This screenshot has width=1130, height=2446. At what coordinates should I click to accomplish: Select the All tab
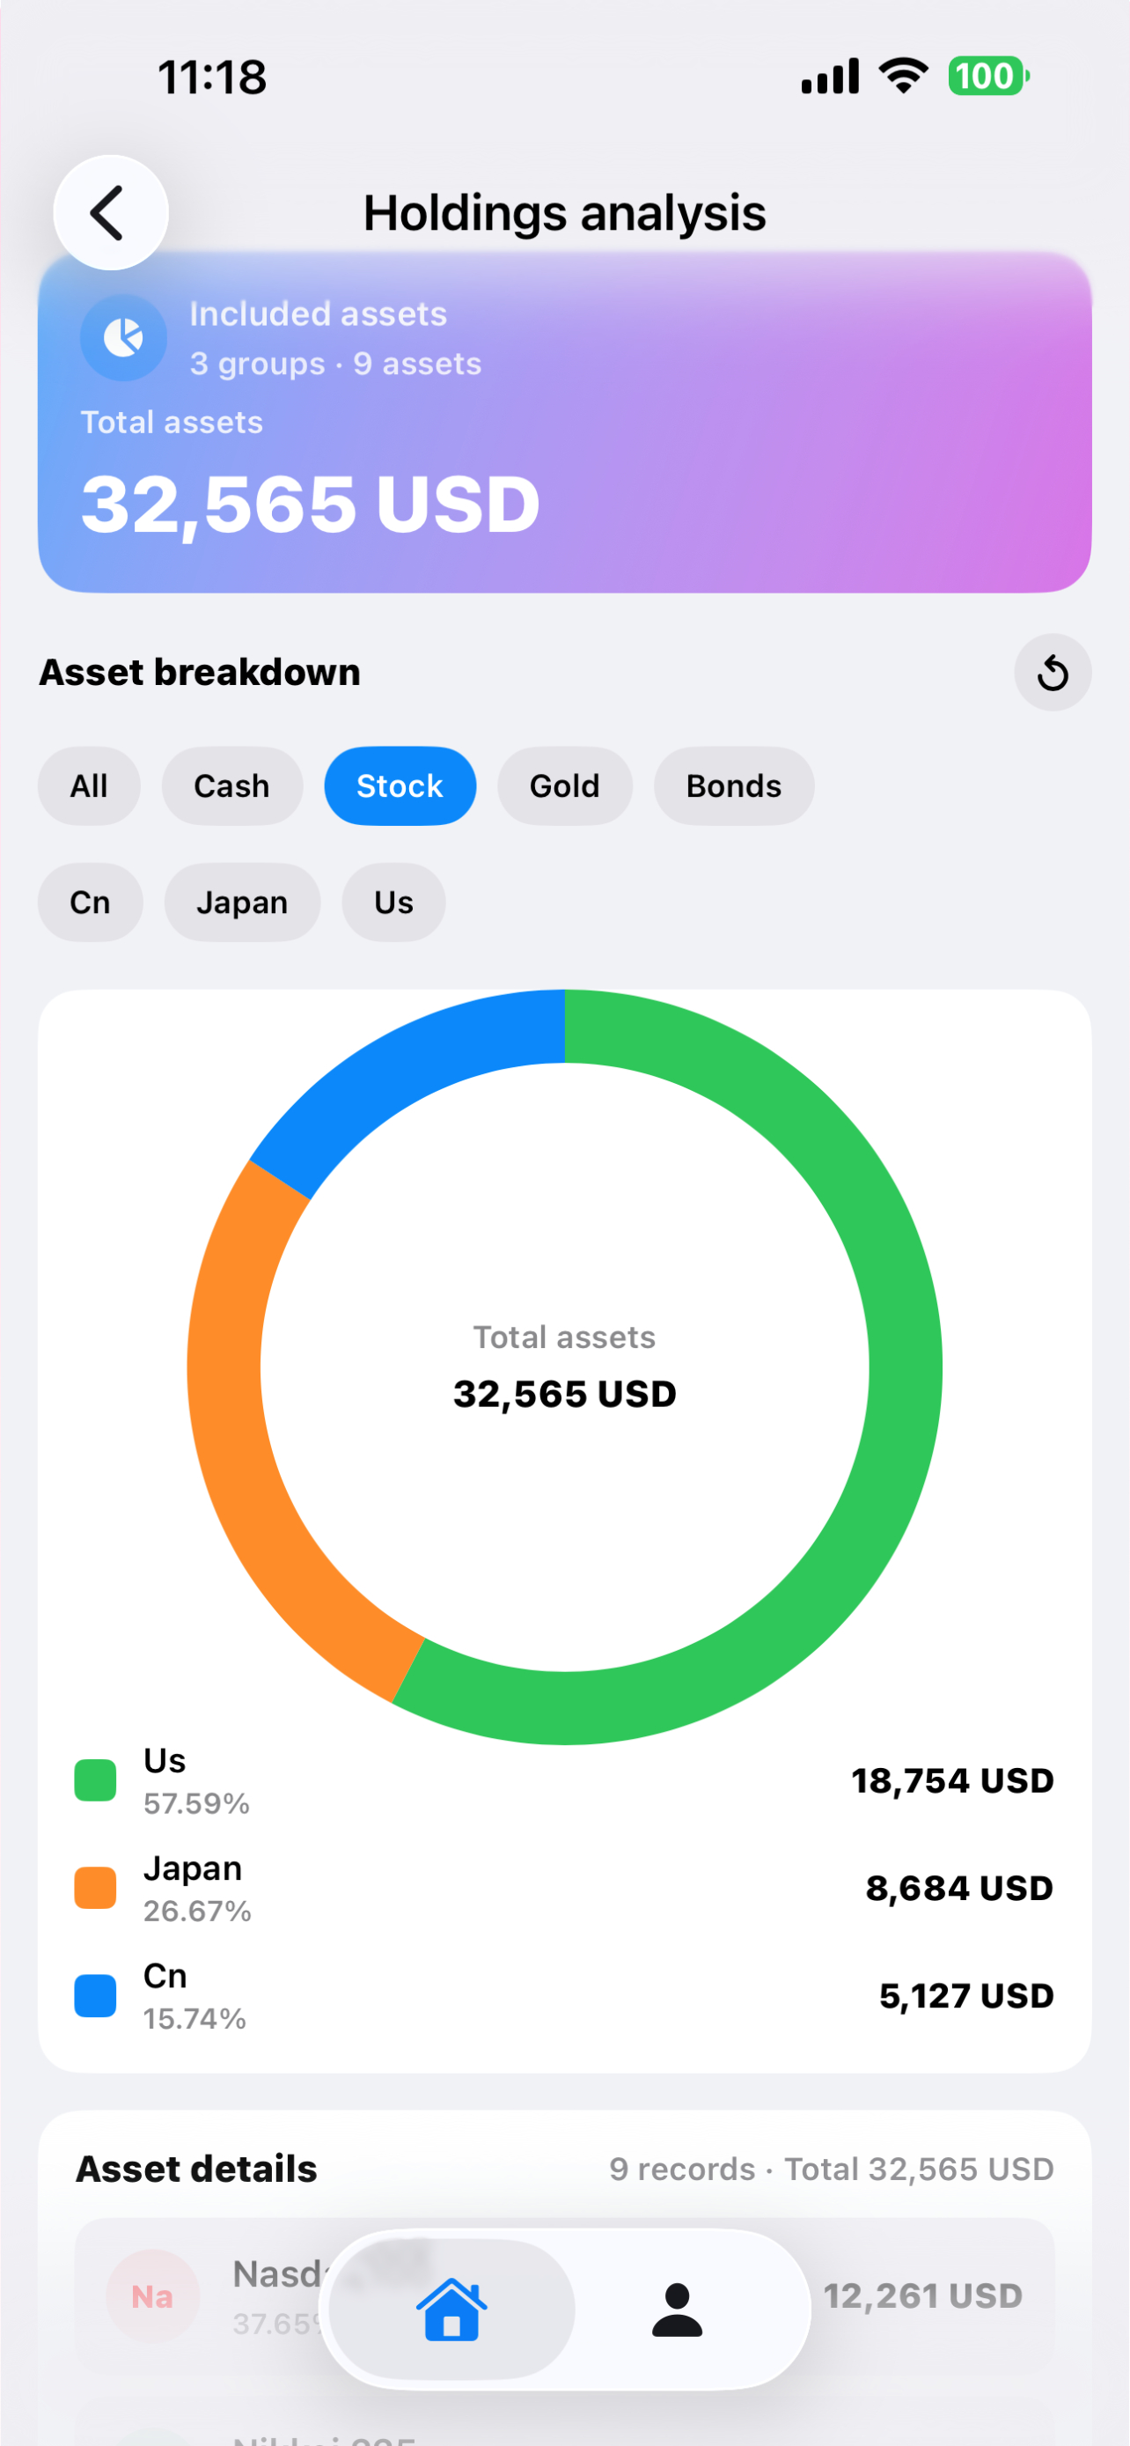(89, 785)
